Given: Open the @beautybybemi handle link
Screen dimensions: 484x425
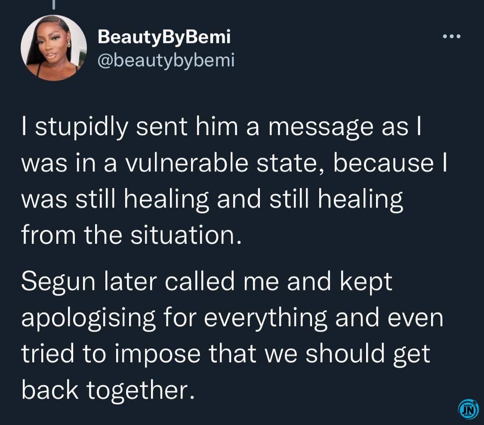Looking at the screenshot, I should [166, 60].
